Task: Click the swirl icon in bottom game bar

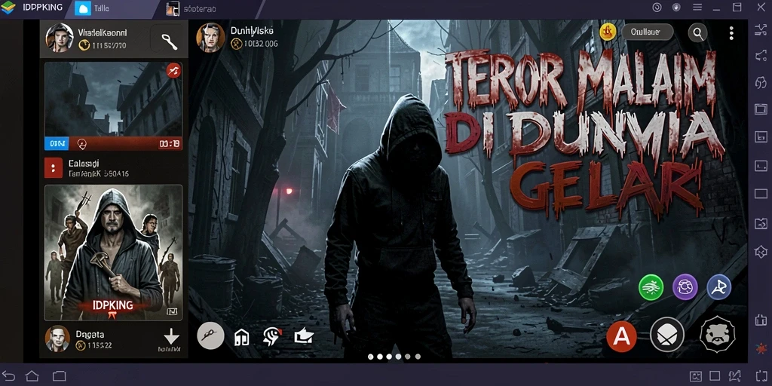Action: 272,337
